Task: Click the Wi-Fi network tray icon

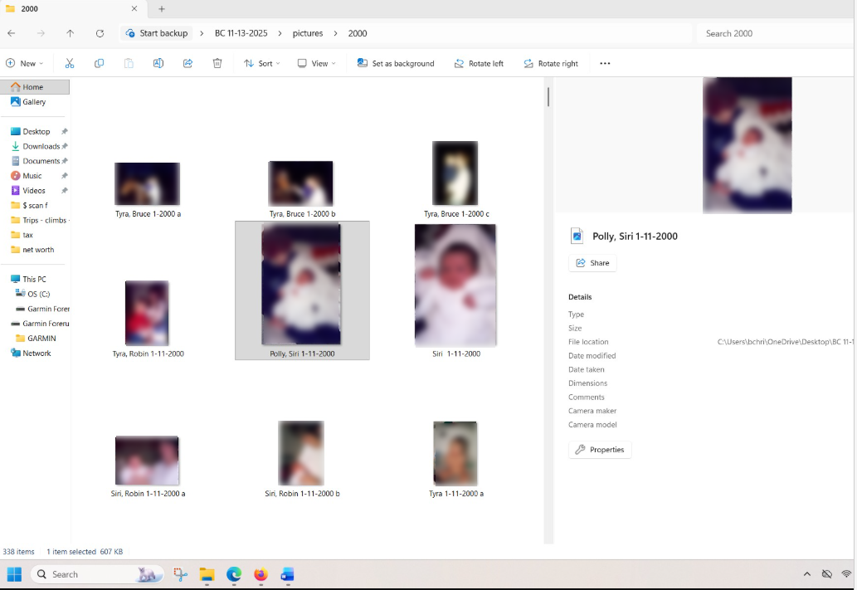Action: click(846, 574)
